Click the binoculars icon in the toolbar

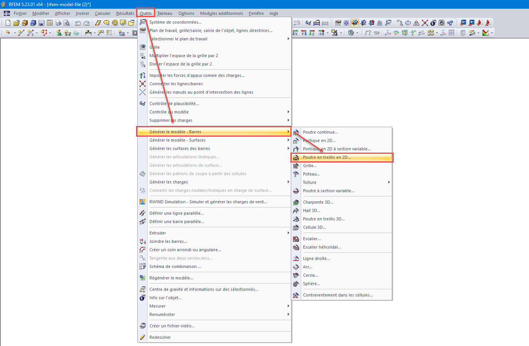tap(308, 23)
